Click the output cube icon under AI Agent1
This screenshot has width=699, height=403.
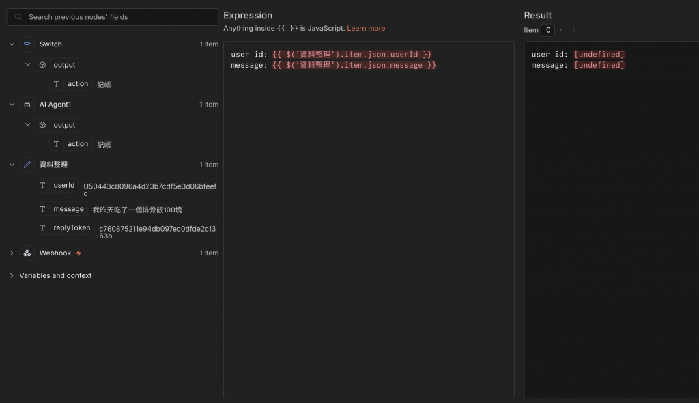(42, 125)
